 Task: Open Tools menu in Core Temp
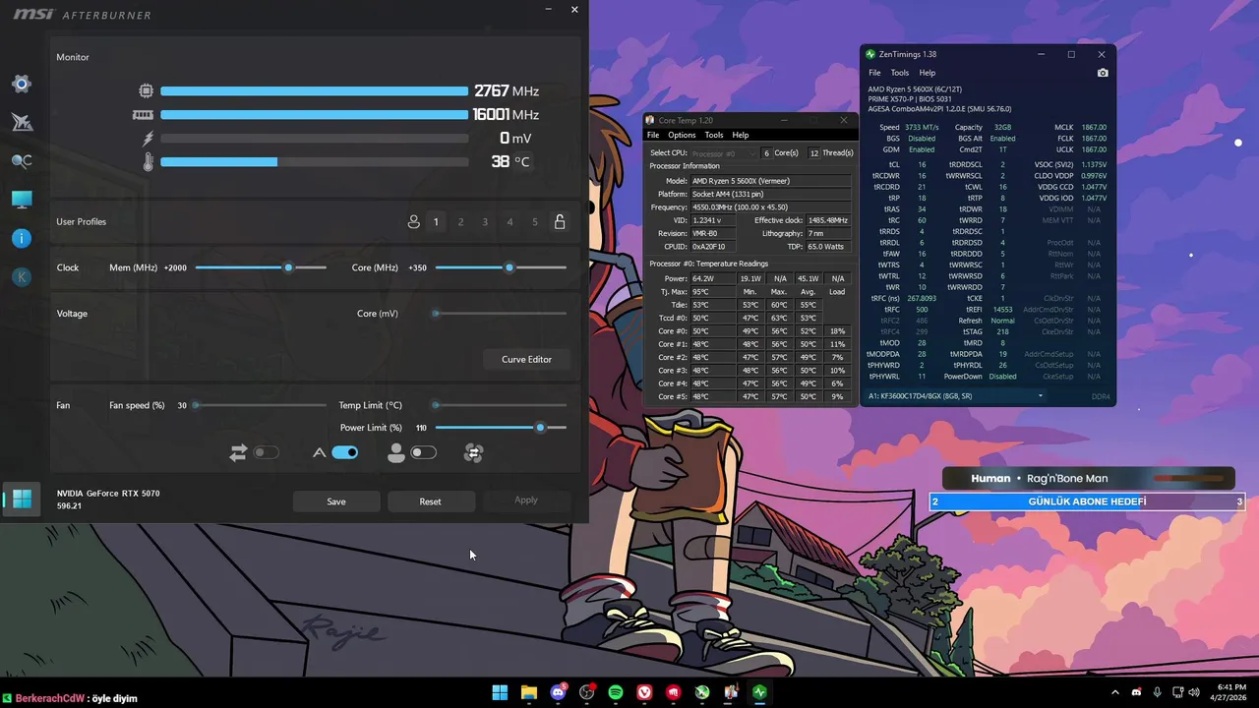[714, 136]
